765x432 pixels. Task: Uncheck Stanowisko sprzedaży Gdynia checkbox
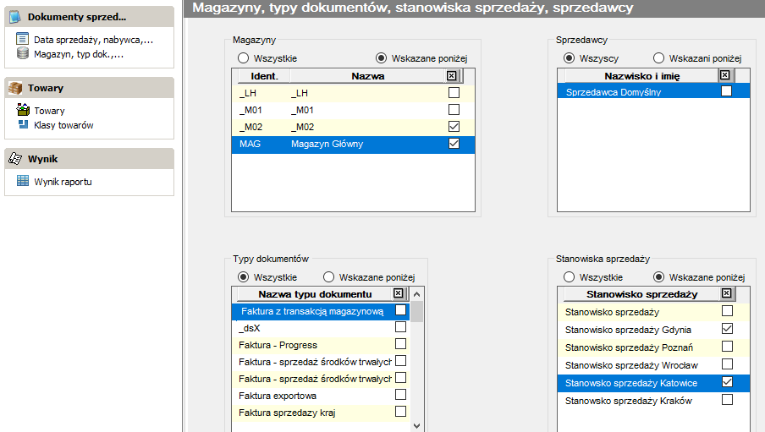coord(727,328)
